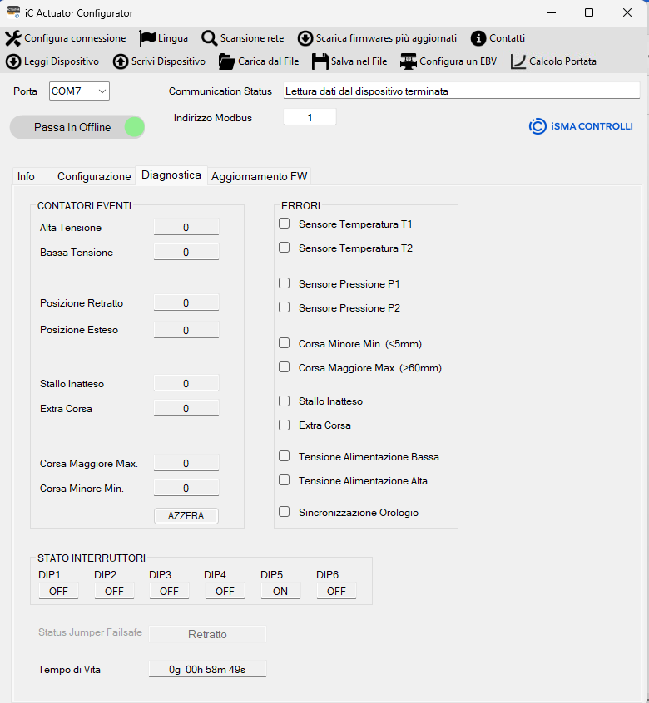649x703 pixels.
Task: Click Extra Corsa counter value field
Action: (x=186, y=408)
